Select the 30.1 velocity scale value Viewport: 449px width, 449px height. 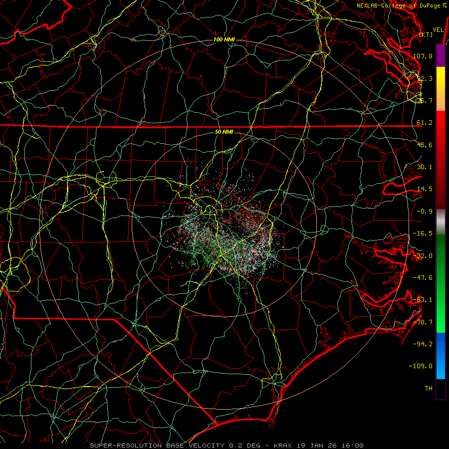point(425,167)
